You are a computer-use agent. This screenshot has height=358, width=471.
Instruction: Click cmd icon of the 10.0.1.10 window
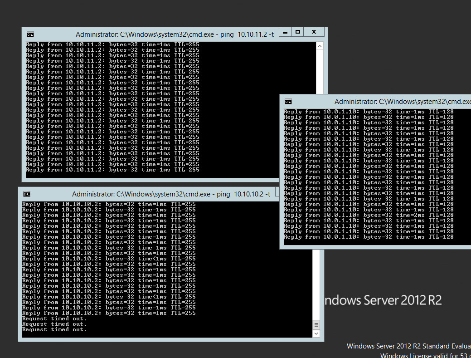click(x=288, y=102)
